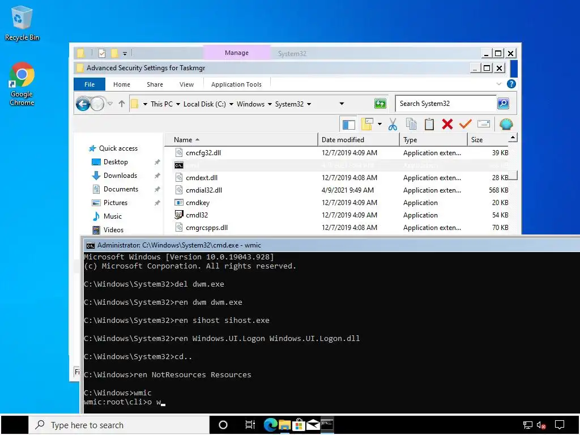Open the folder options toolbar icon
The image size is (580, 435).
click(x=367, y=124)
